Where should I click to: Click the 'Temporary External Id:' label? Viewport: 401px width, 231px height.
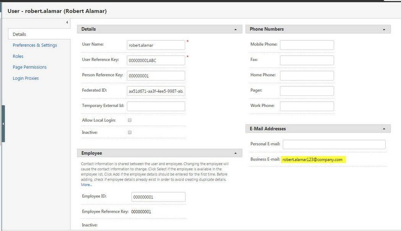pos(103,105)
